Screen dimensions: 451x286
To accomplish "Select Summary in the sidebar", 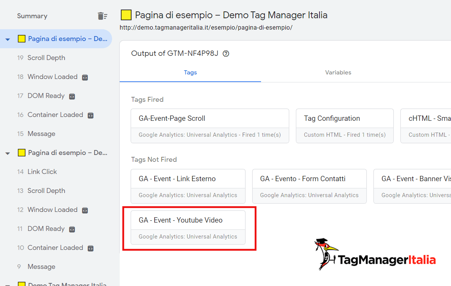I will (32, 16).
